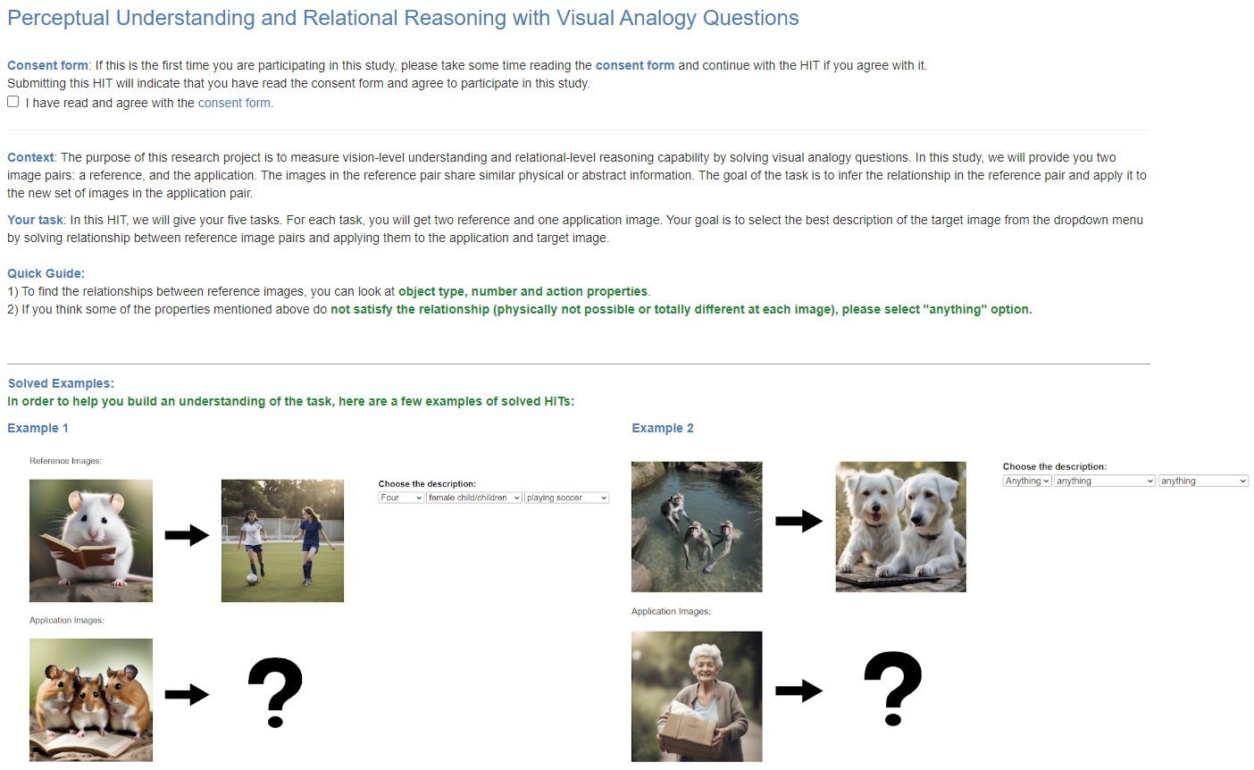Open the first 'Anything' dropdown in Example 2
The height and width of the screenshot is (770, 1254).
(x=1027, y=481)
